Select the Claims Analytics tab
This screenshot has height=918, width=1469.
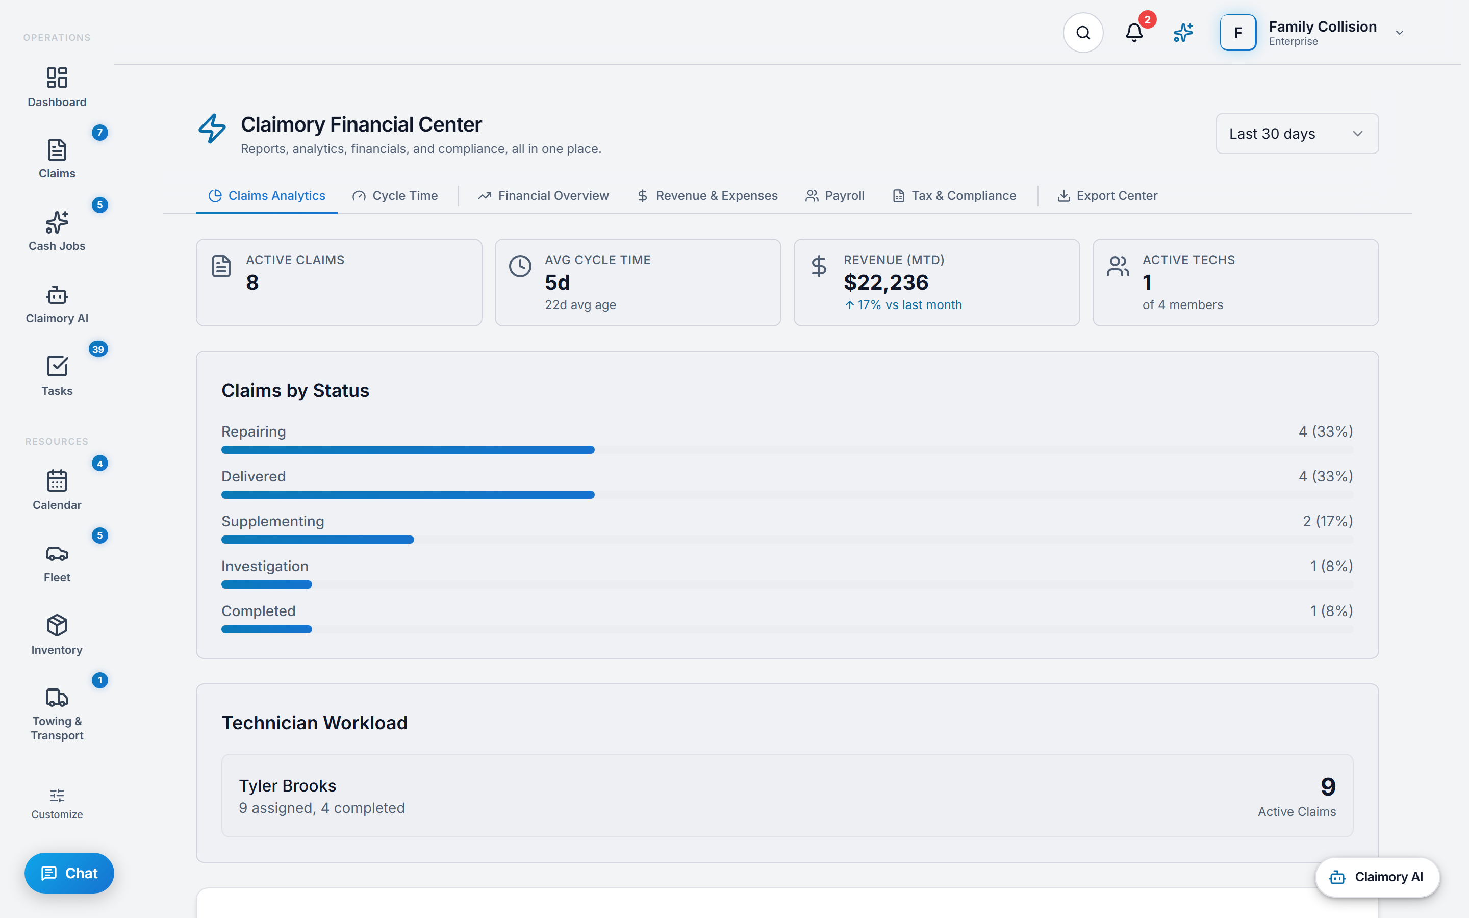266,195
